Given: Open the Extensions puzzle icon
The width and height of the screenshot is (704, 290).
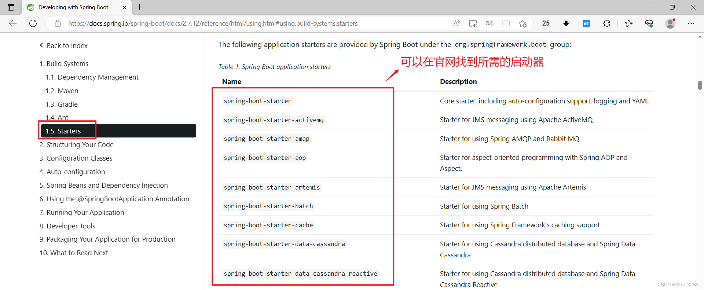Looking at the screenshot, I should pos(606,23).
